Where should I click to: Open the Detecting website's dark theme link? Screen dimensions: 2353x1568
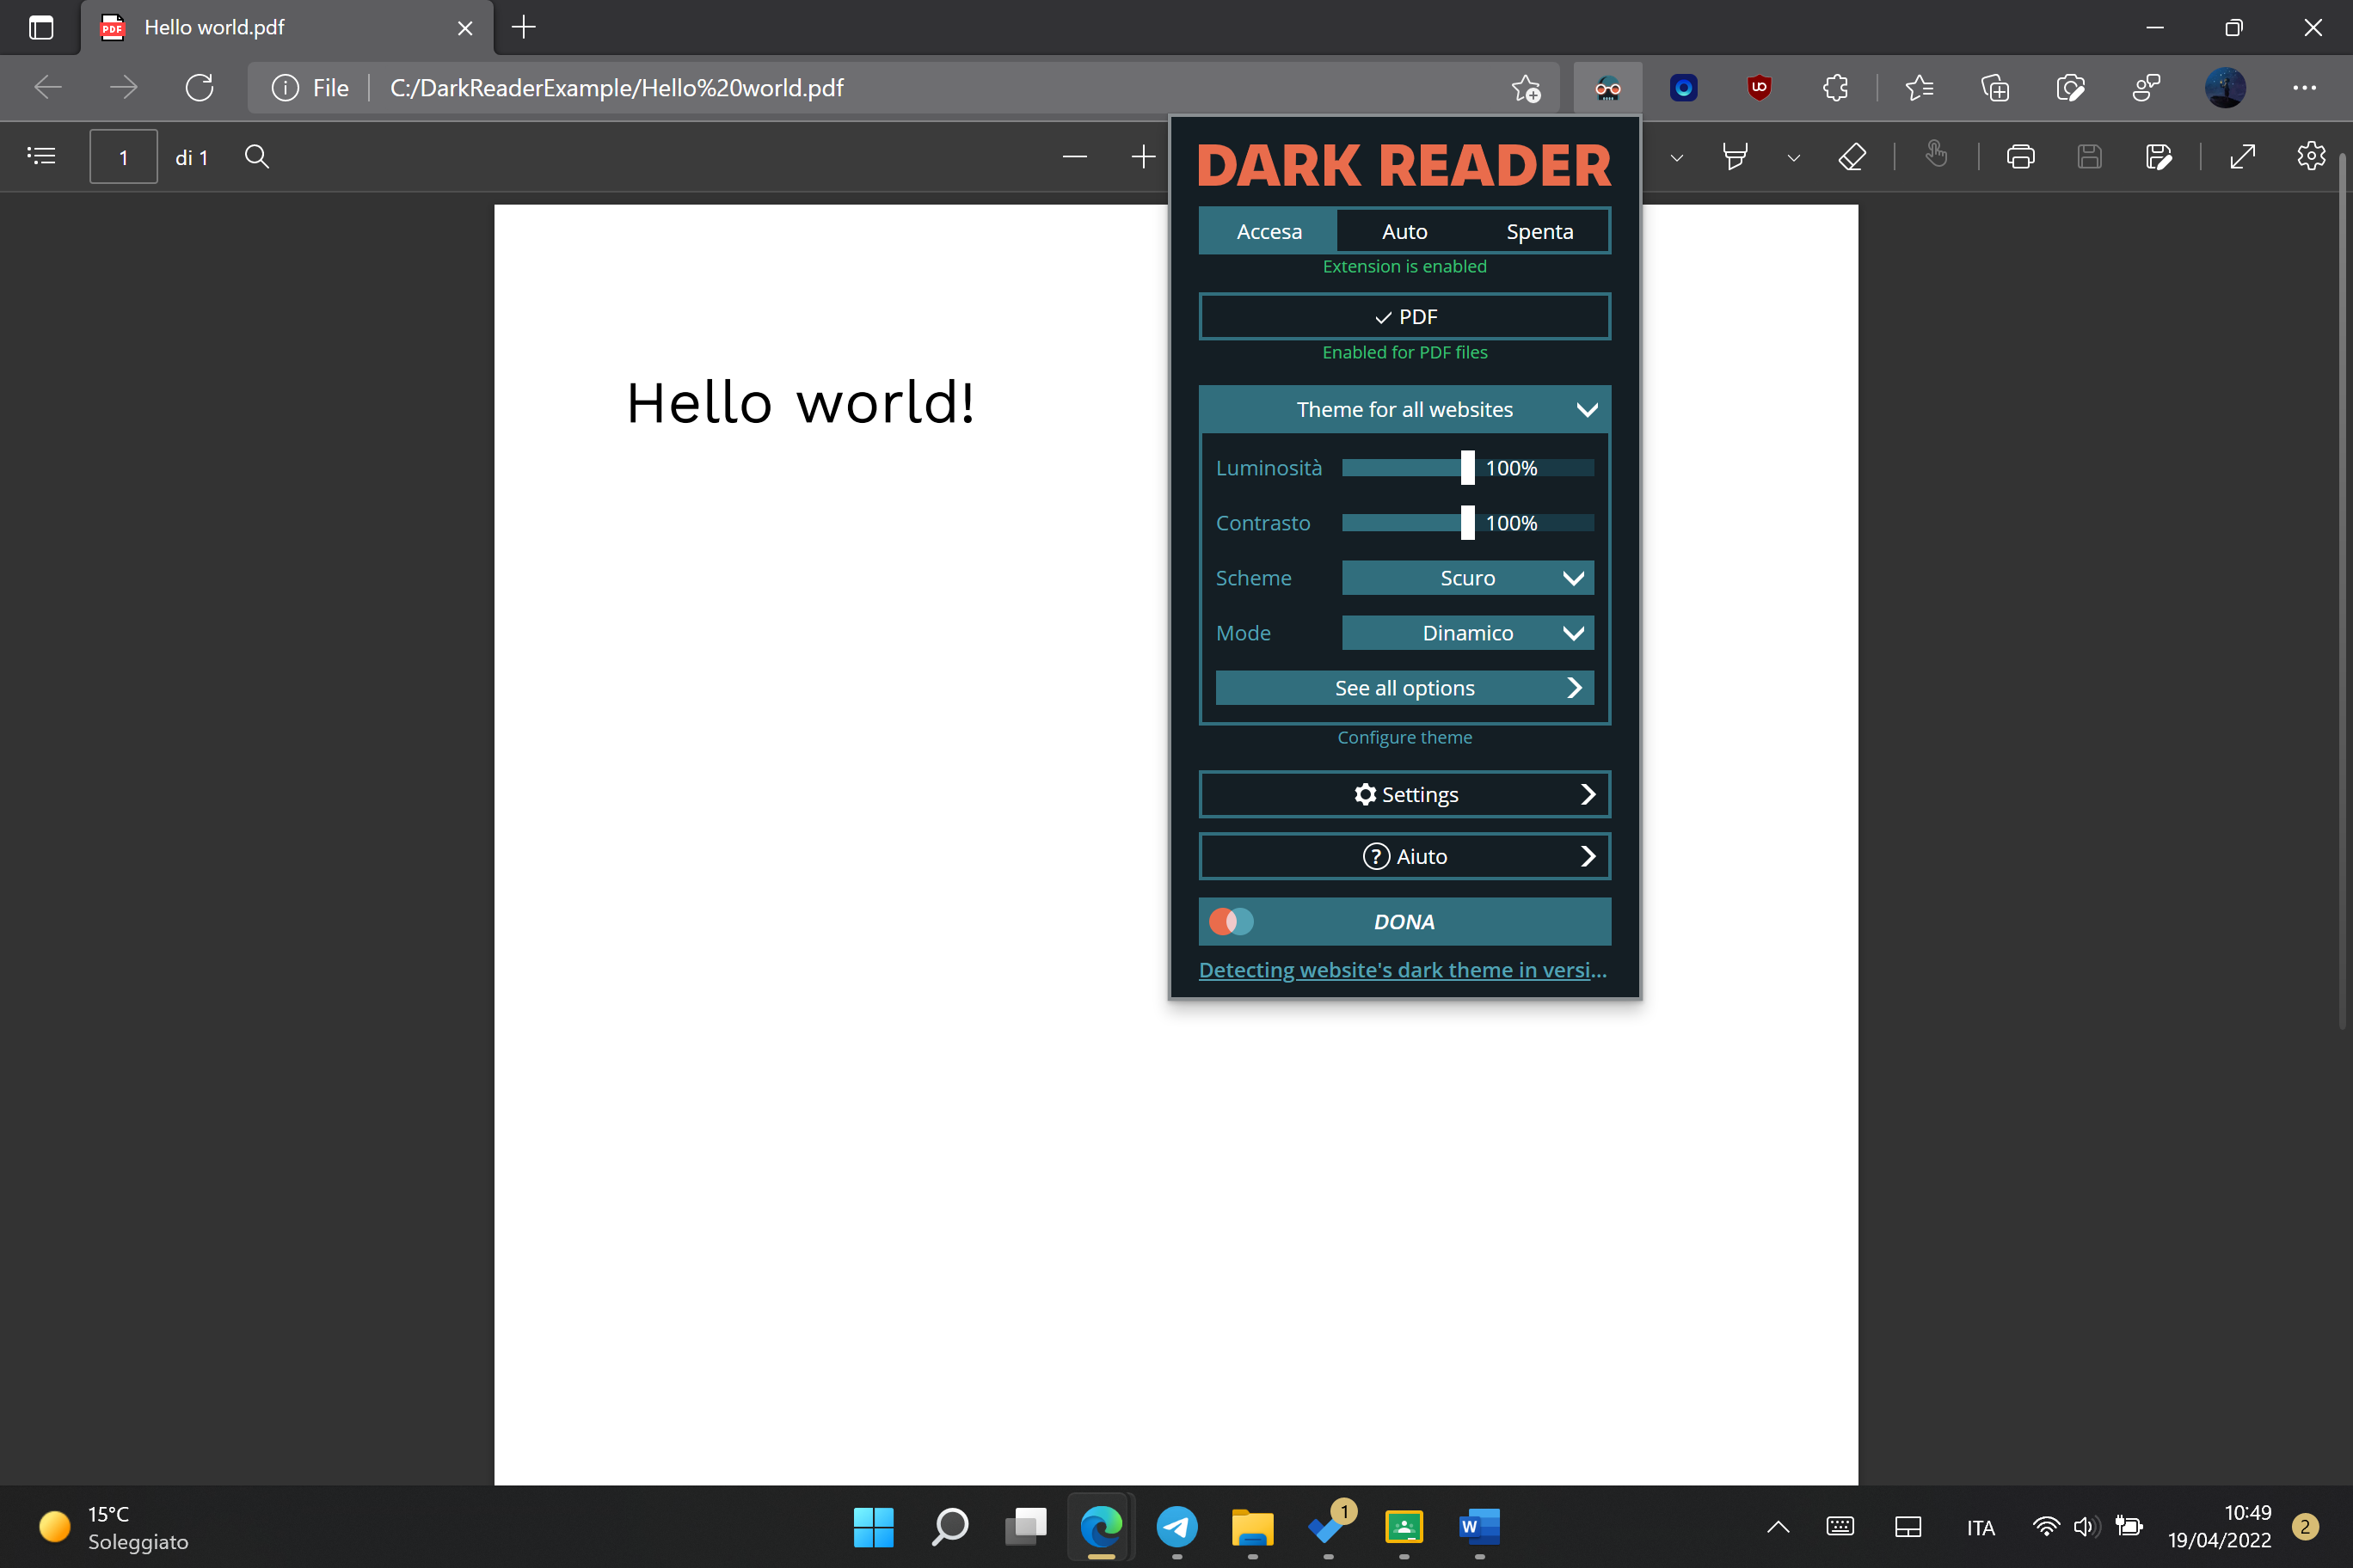coord(1403,969)
